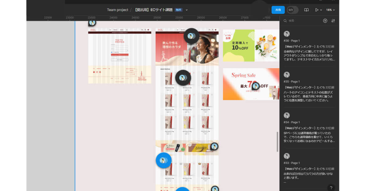Click the comment search magnifier icon
The image size is (376, 191).
(x=285, y=21)
